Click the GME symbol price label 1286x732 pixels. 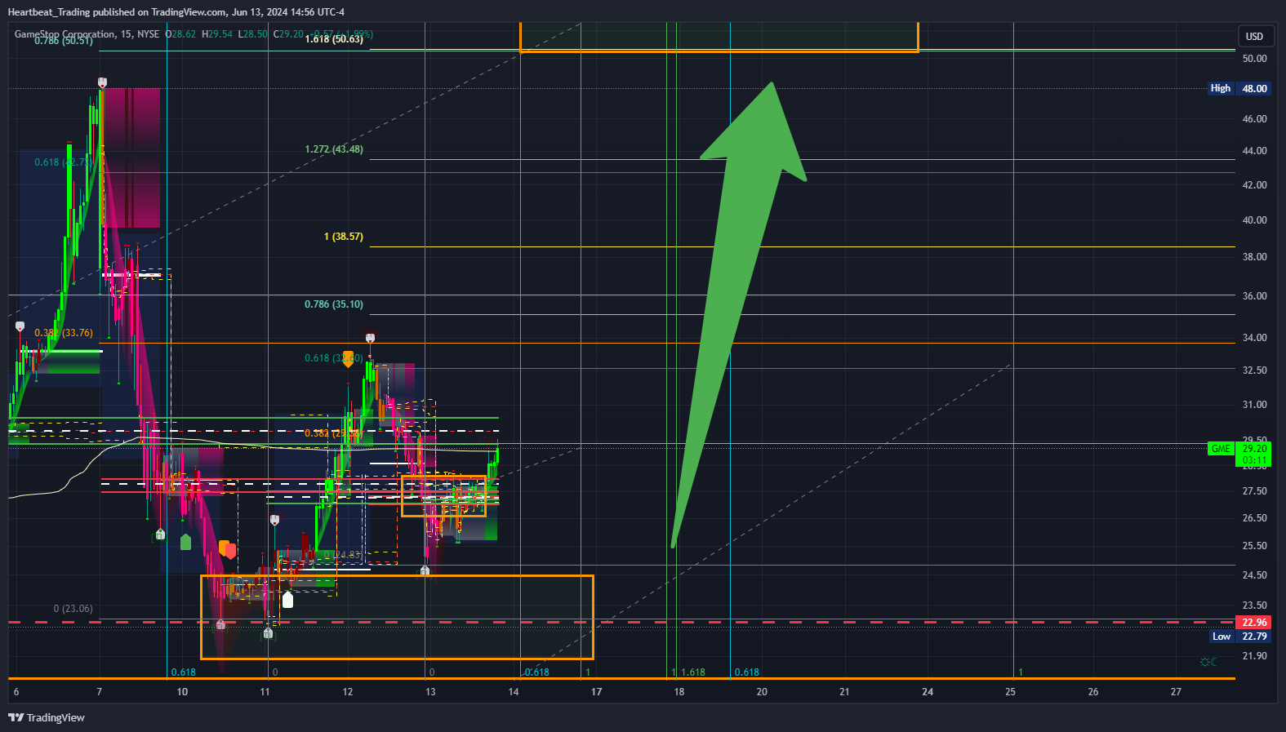pos(1221,449)
